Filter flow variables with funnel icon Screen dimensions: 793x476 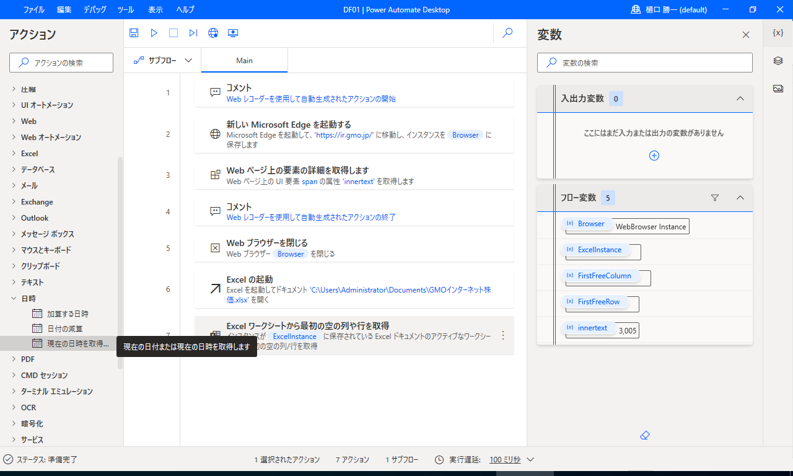(x=715, y=198)
